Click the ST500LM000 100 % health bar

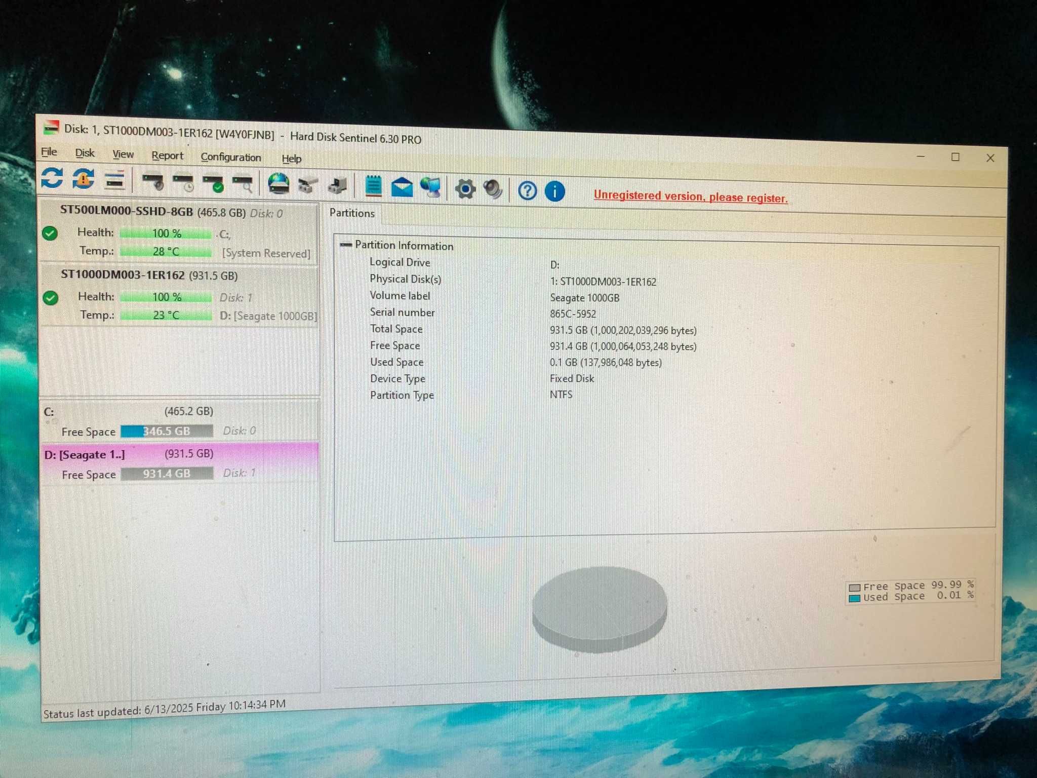[166, 234]
